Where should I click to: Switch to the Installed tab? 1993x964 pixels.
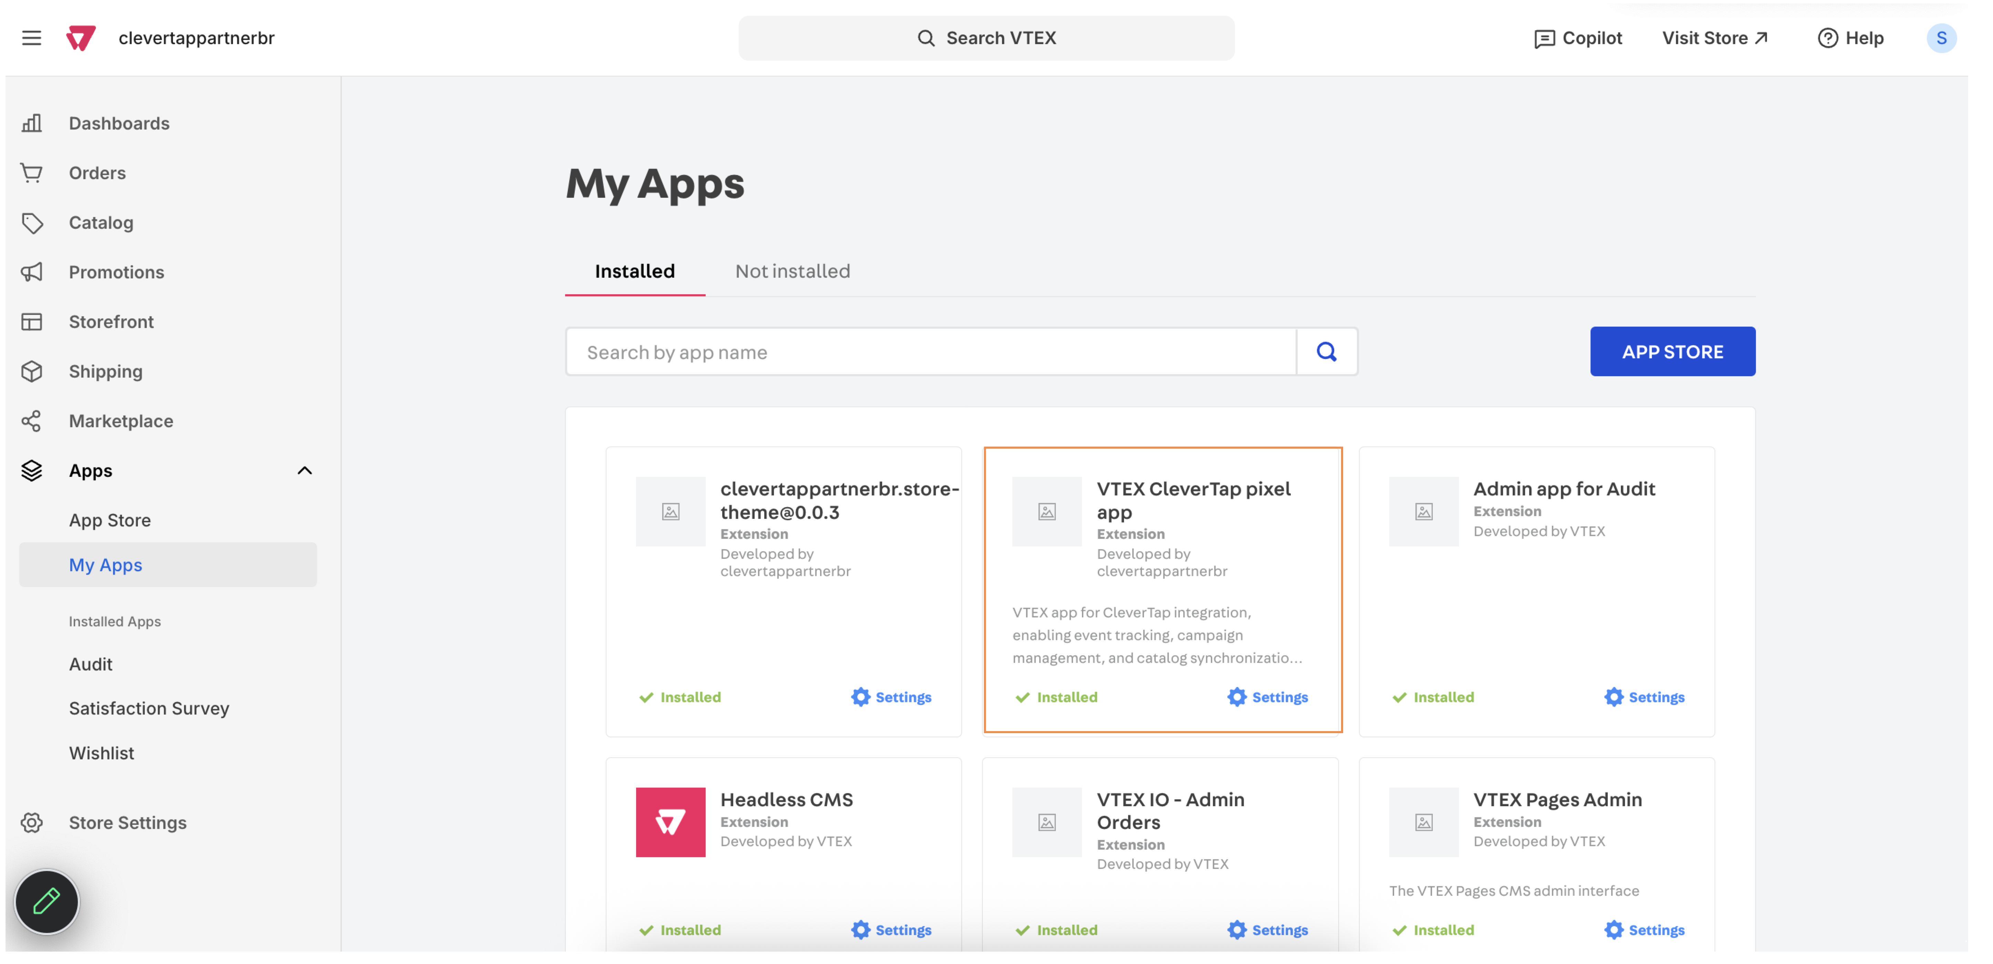click(x=634, y=271)
